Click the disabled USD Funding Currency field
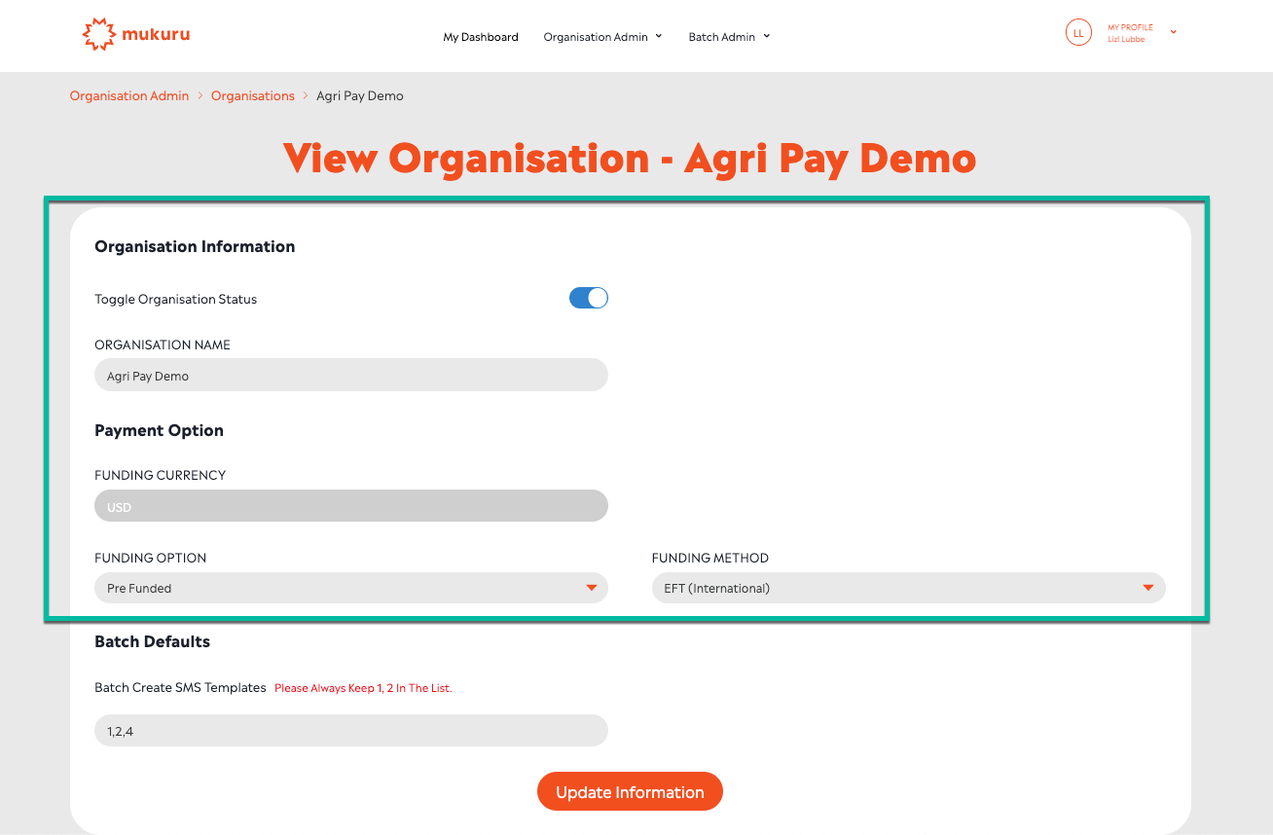The image size is (1273, 835). point(350,507)
